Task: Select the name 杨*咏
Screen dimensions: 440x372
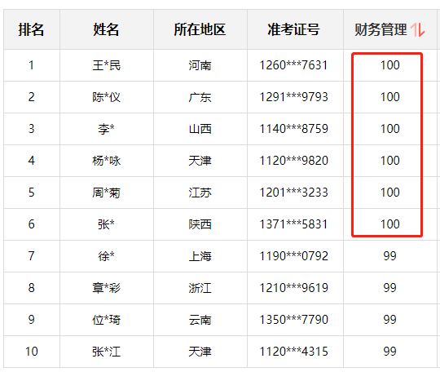Action: (107, 161)
